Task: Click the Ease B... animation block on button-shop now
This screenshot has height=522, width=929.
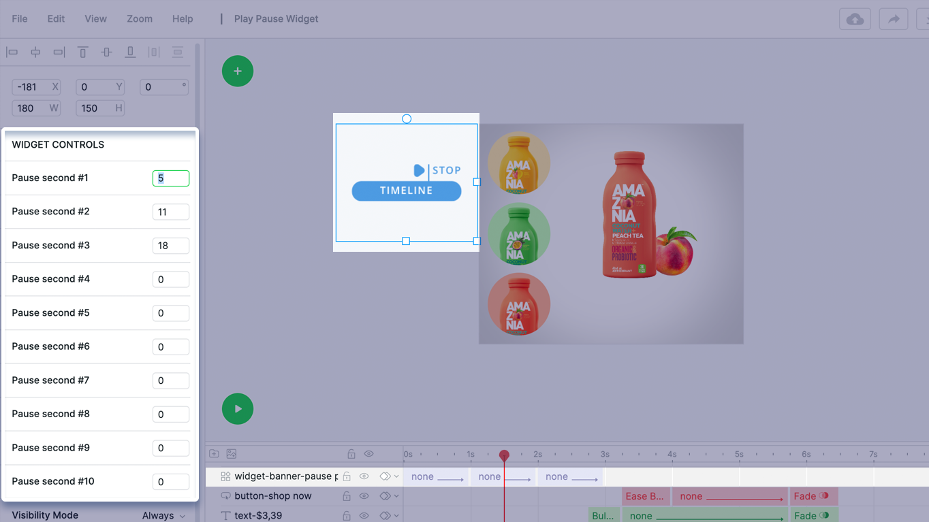Action: (x=646, y=496)
